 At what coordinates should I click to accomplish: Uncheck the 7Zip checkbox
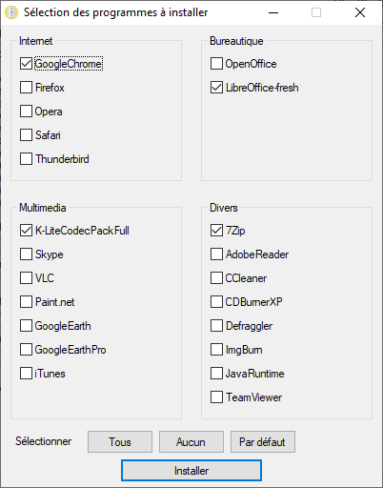point(216,231)
